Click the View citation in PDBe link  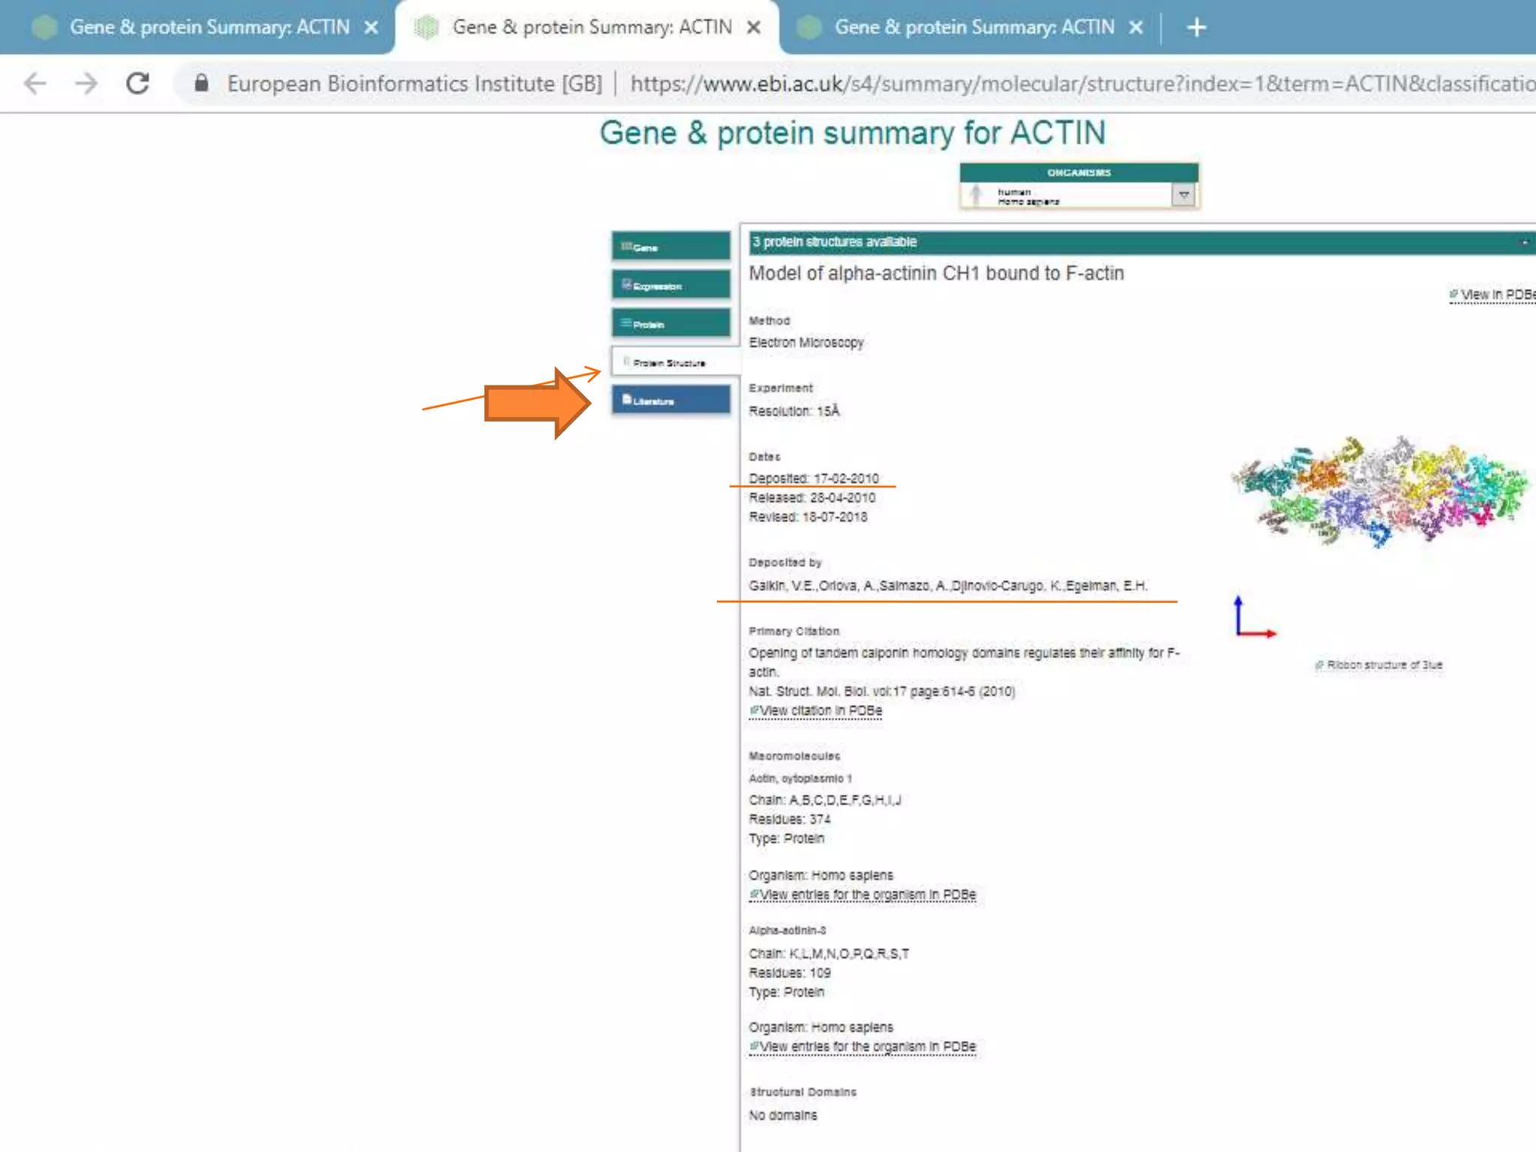(x=816, y=710)
